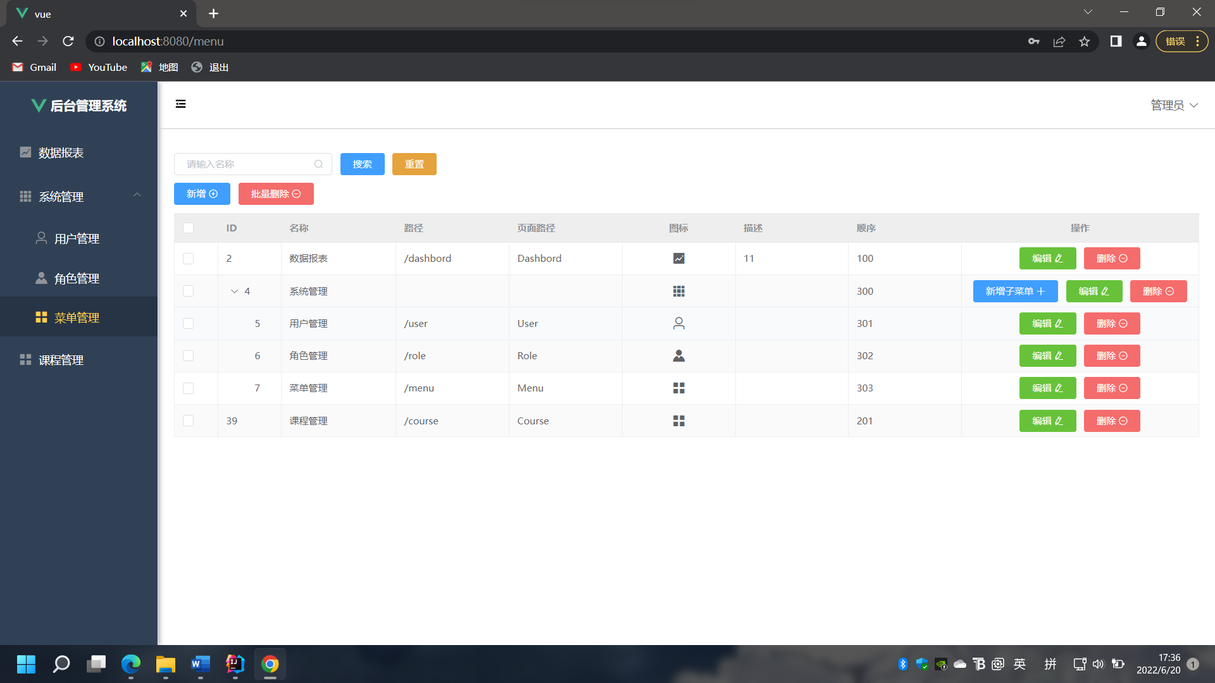Screen dimensions: 1215x683
Task: Click the solid user icon in 角色管理 row
Action: click(x=678, y=355)
